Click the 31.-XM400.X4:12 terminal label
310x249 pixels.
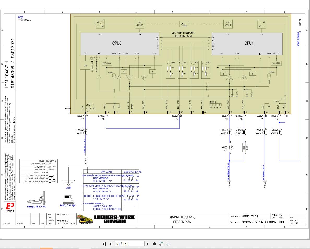pos(228,172)
